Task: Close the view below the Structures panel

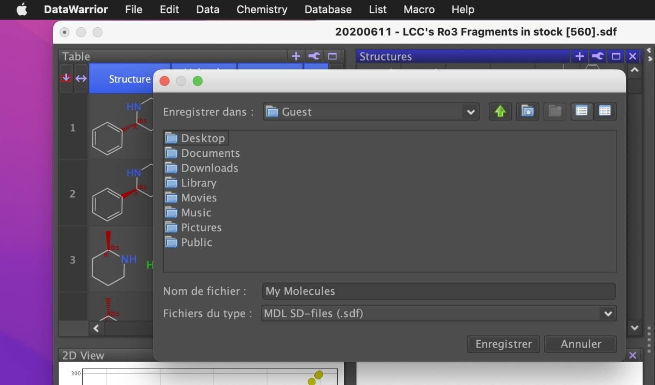Action: 633,355
